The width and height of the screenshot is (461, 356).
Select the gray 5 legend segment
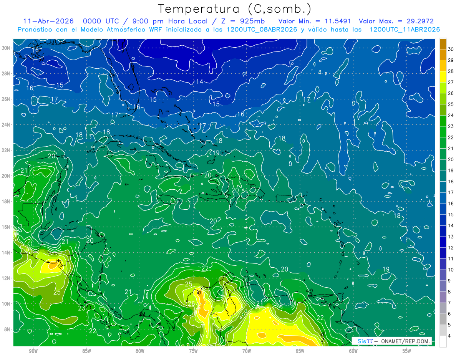point(443,330)
